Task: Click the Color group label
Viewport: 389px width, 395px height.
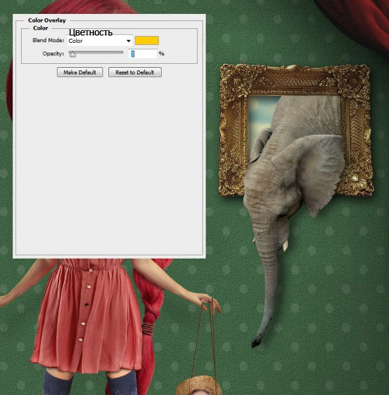Action: point(41,28)
